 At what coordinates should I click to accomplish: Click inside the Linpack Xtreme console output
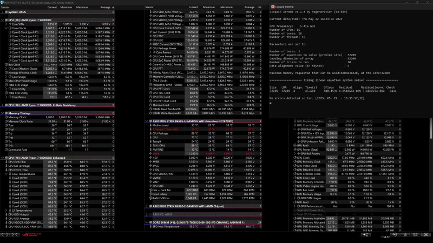[351, 63]
